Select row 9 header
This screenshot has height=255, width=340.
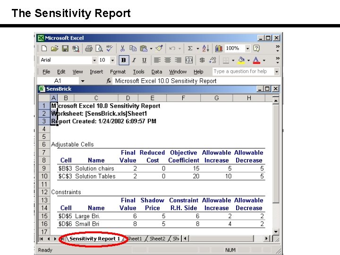click(44, 169)
